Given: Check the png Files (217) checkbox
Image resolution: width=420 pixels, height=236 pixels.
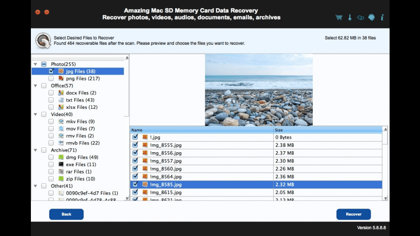Looking at the screenshot, I should click(x=51, y=79).
